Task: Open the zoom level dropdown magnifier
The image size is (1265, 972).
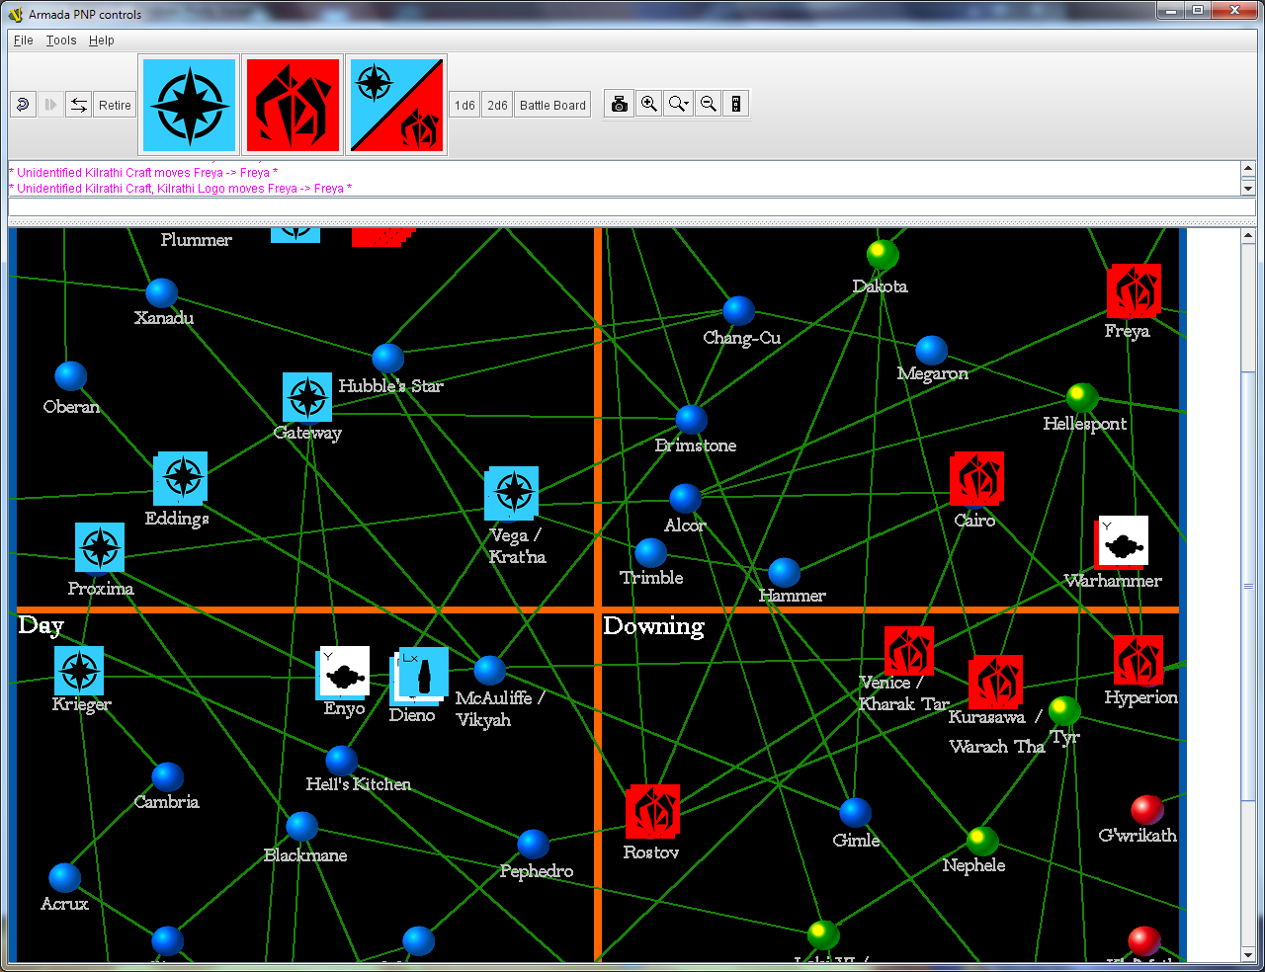Action: point(678,105)
